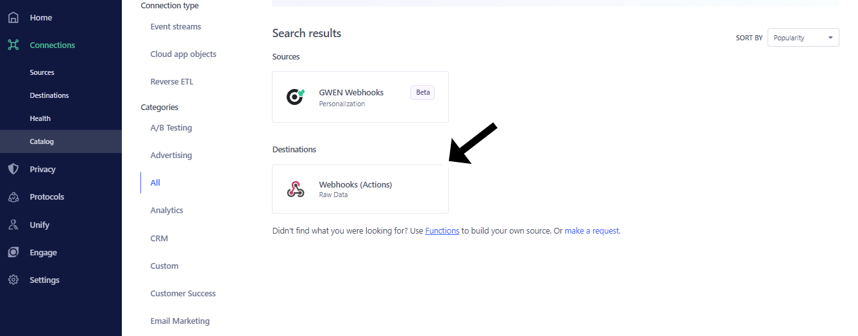Click the Protocols icon in sidebar
Screen dimensions: 858x336
click(x=13, y=196)
